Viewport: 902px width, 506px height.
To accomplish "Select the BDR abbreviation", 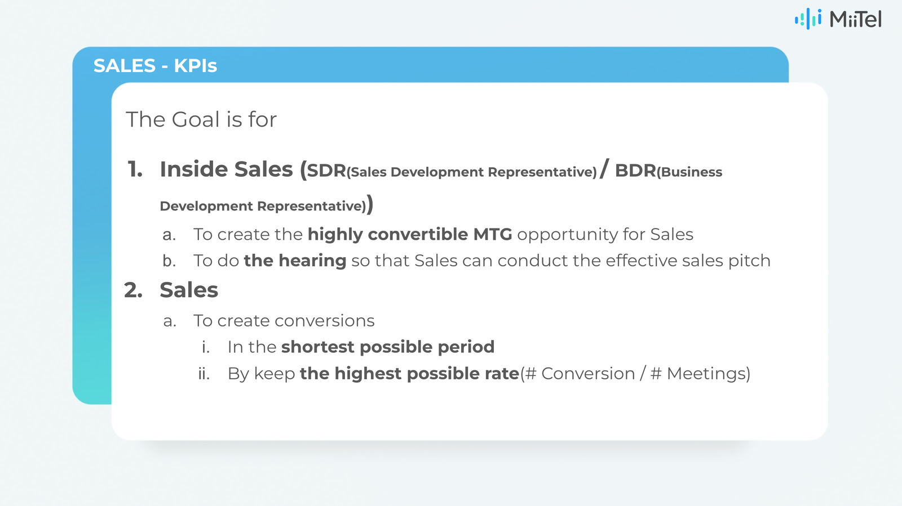I will [x=635, y=171].
